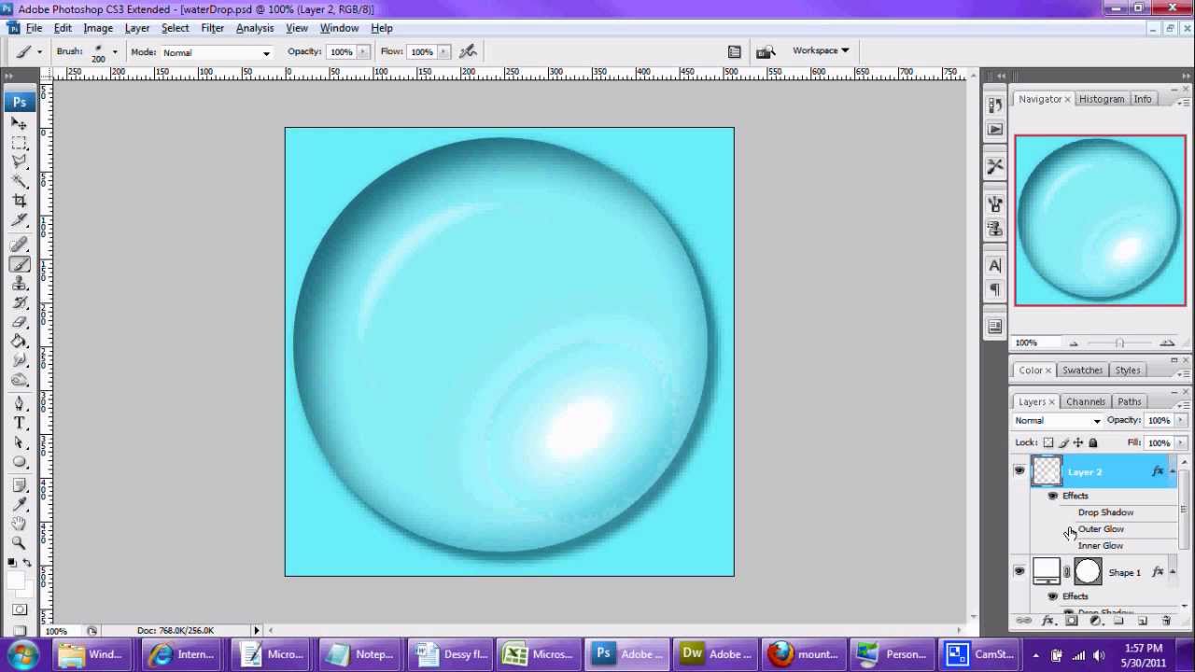Add a layer mask to the layer
This screenshot has height=672, width=1195.
pyautogui.click(x=1072, y=621)
